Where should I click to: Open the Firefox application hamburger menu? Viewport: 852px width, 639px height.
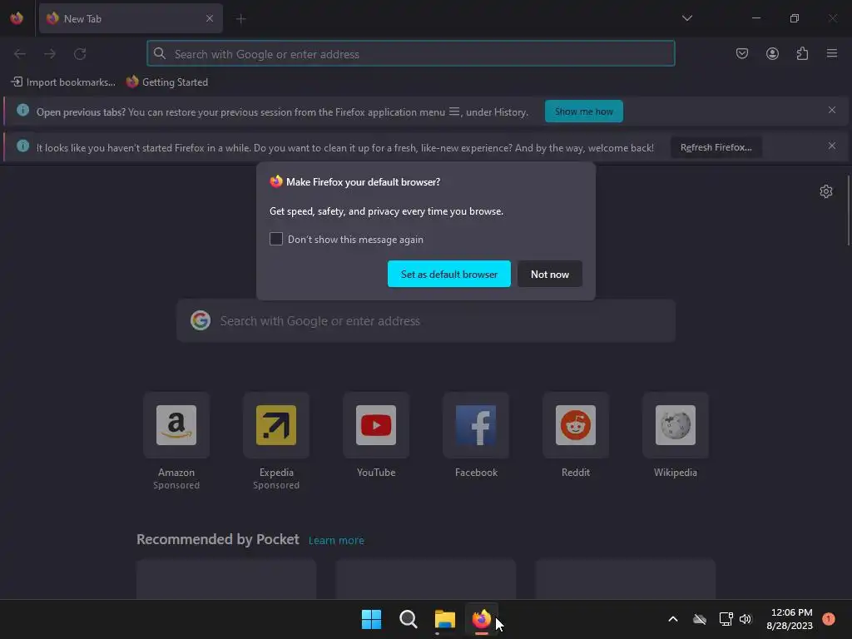[x=832, y=53]
